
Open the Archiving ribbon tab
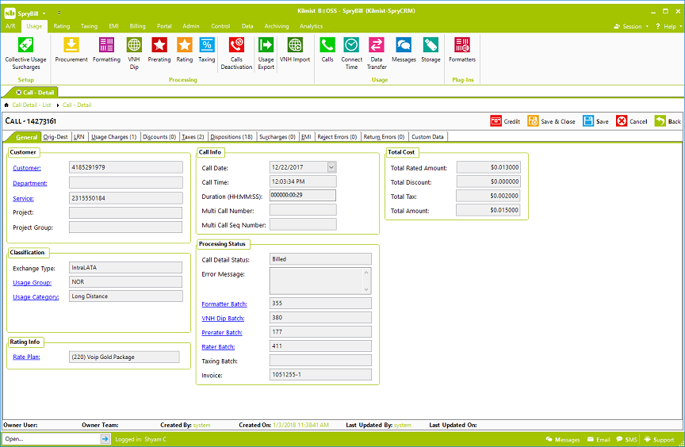click(277, 26)
